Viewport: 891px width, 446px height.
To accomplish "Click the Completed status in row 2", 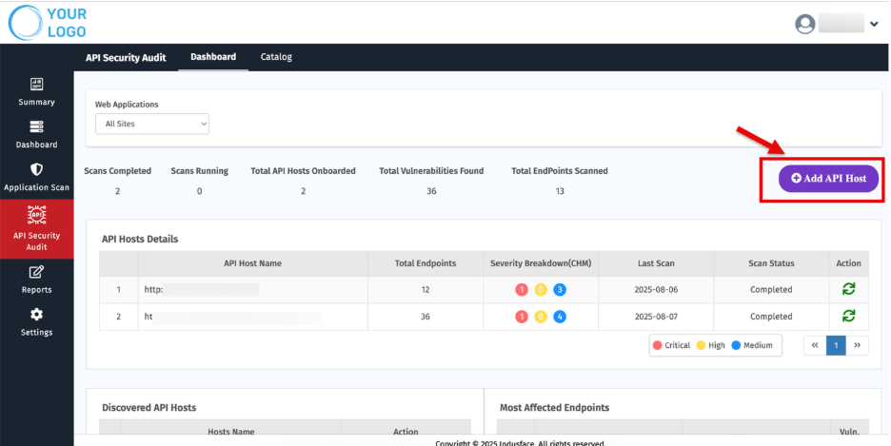I will pos(771,317).
